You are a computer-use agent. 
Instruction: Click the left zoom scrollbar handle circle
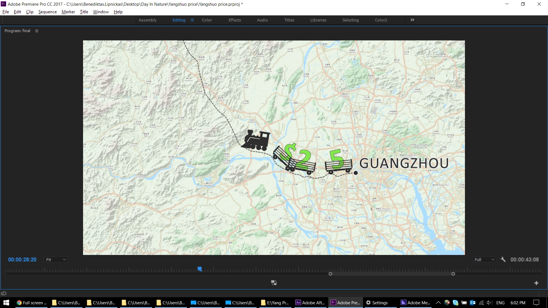coord(330,274)
